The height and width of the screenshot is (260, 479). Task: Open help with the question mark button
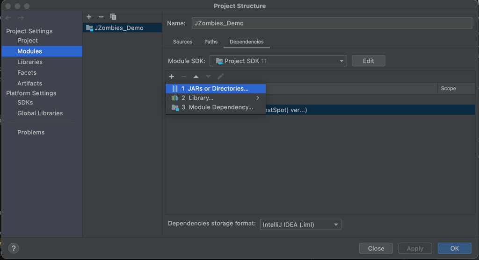tap(14, 248)
